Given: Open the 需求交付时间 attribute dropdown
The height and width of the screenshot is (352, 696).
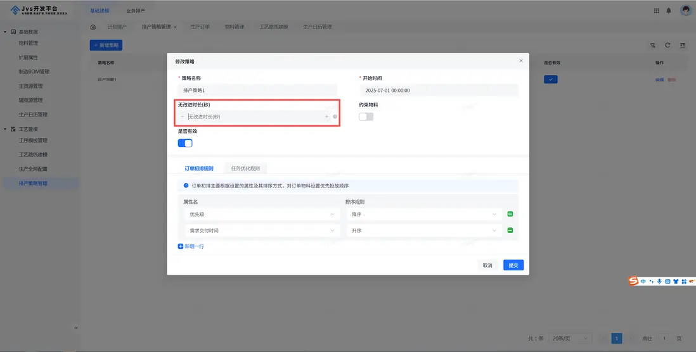Looking at the screenshot, I should click(x=262, y=230).
